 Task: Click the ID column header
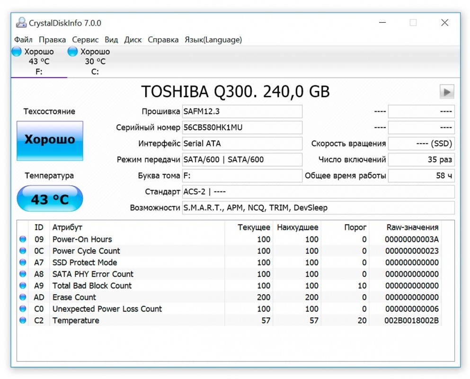pyautogui.click(x=39, y=227)
